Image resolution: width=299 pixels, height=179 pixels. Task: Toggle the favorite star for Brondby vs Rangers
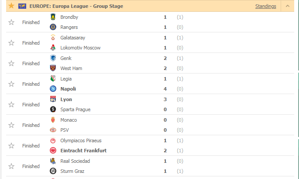pyautogui.click(x=11, y=22)
